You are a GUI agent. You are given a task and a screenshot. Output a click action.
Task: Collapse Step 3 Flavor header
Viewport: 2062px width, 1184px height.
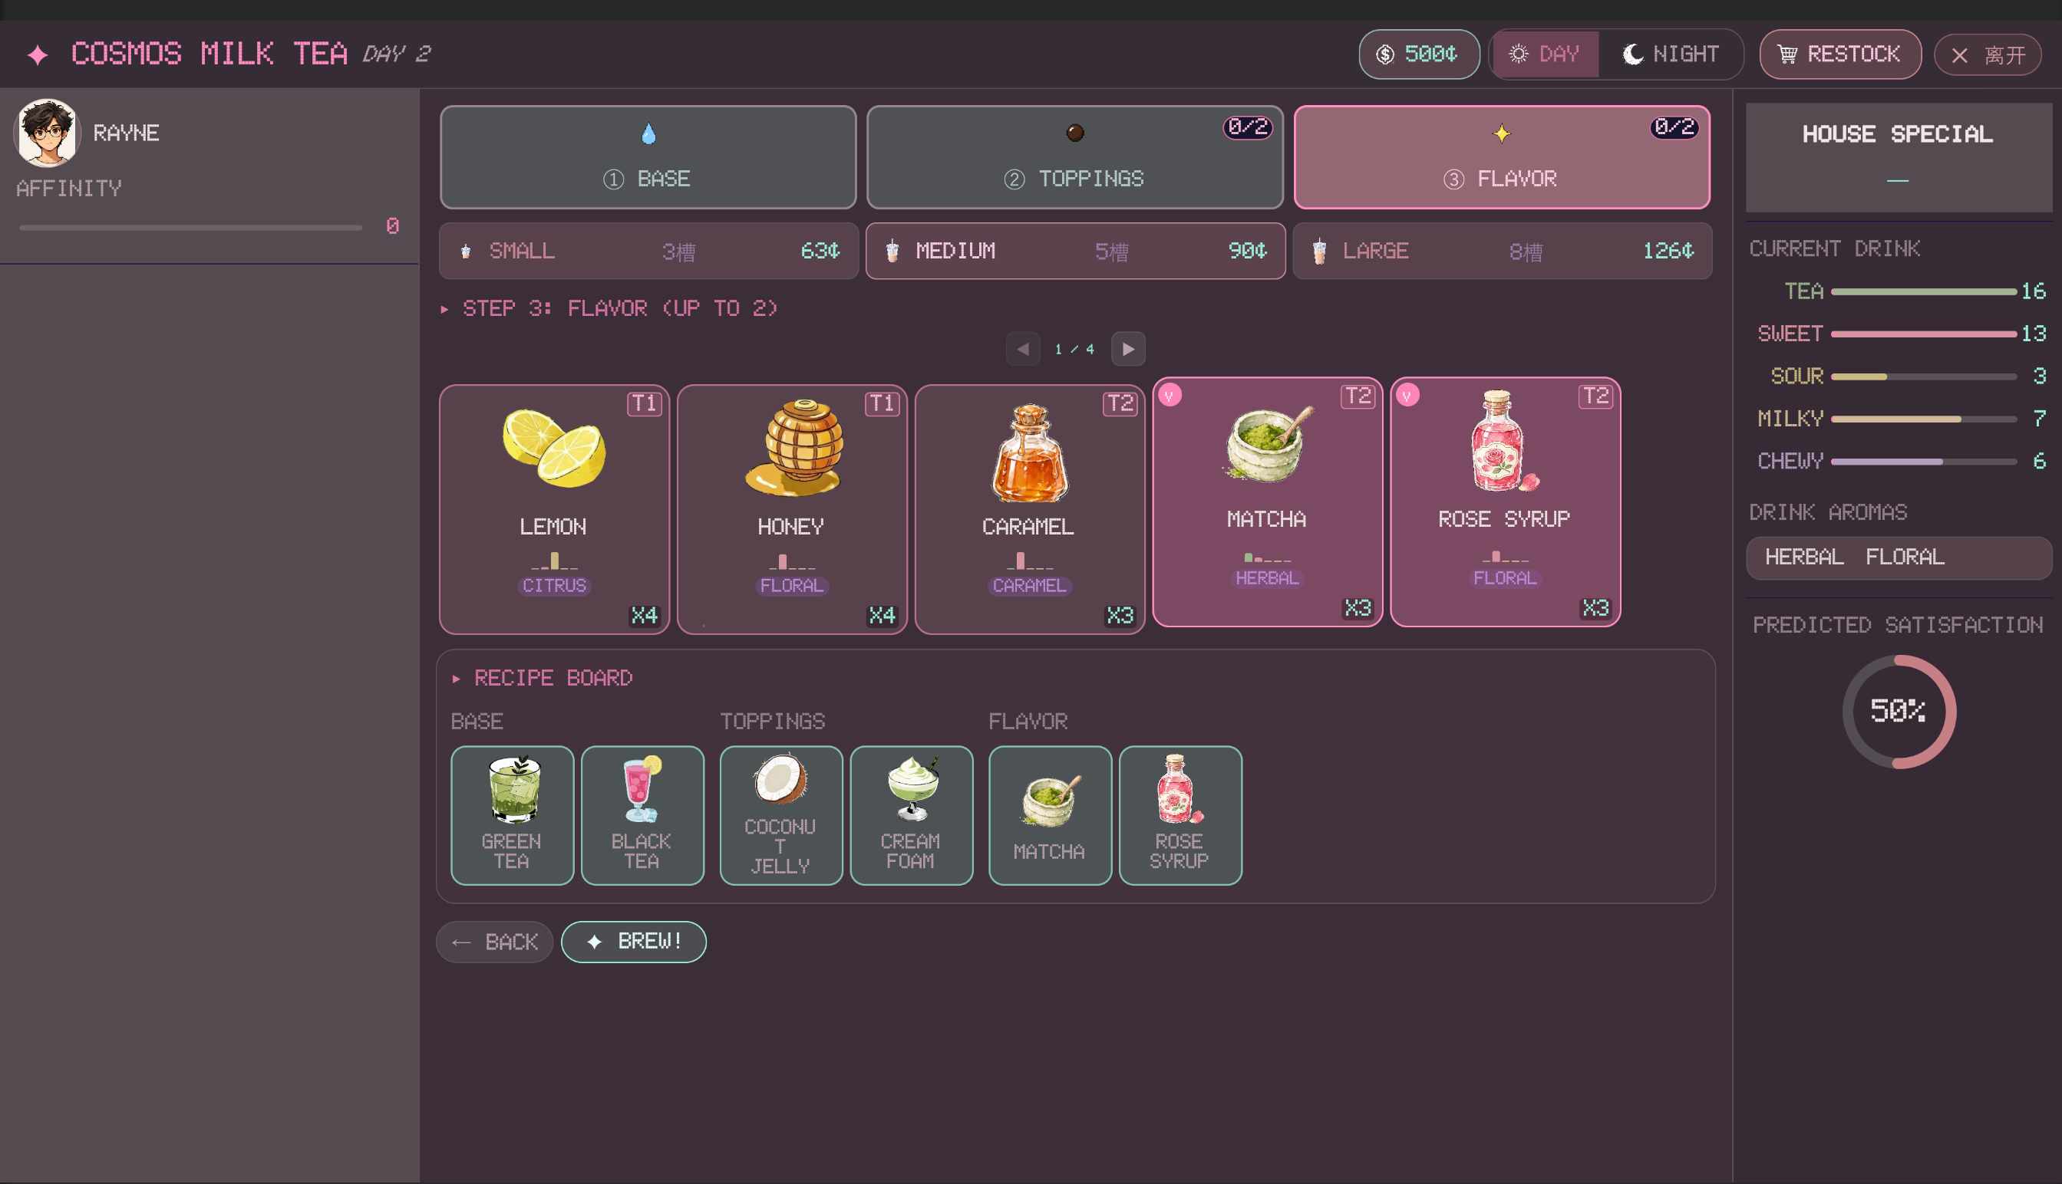tap(609, 308)
